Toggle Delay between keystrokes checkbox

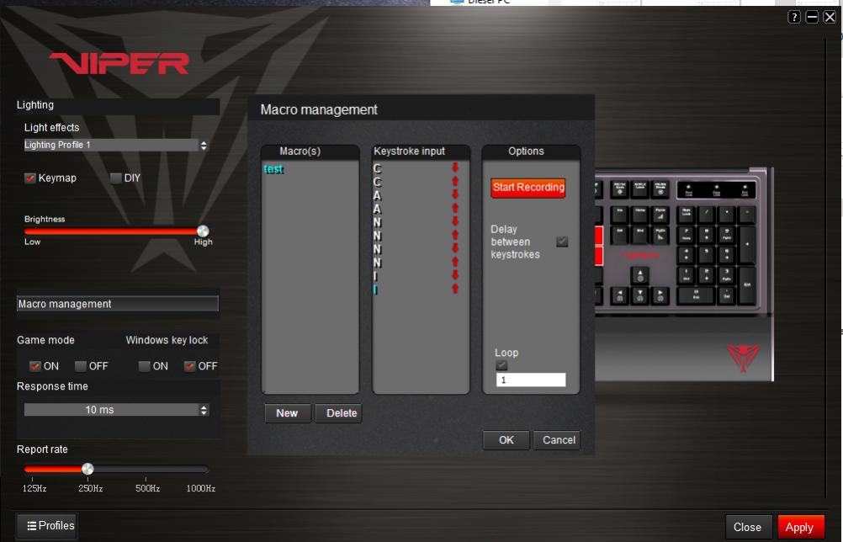[562, 242]
